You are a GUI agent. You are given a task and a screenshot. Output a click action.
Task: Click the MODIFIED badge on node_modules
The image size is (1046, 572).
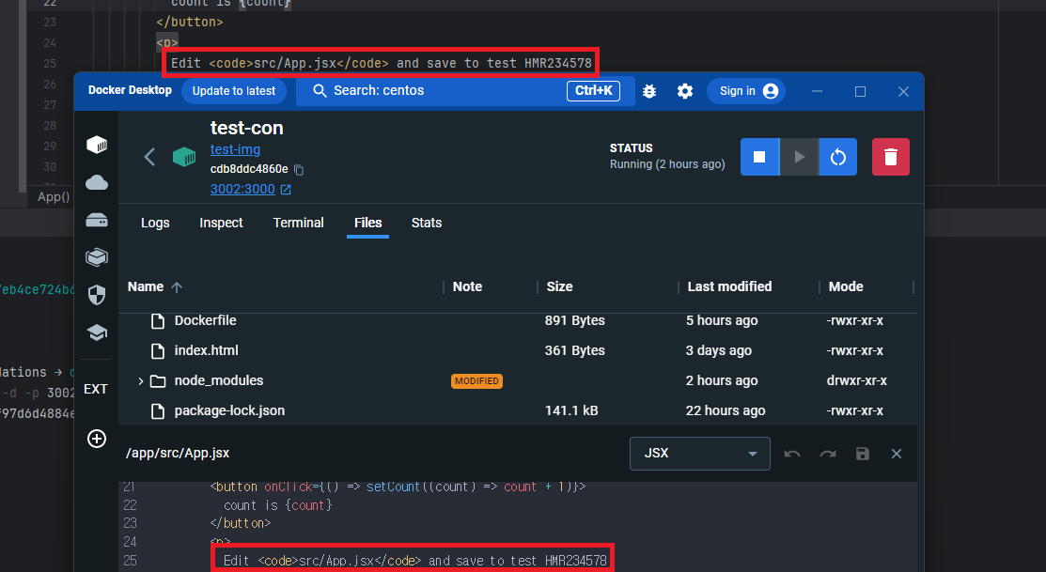(x=477, y=381)
